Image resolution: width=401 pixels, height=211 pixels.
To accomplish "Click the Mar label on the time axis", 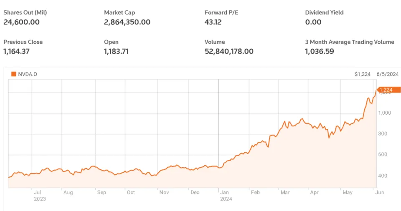I will click(x=285, y=193).
